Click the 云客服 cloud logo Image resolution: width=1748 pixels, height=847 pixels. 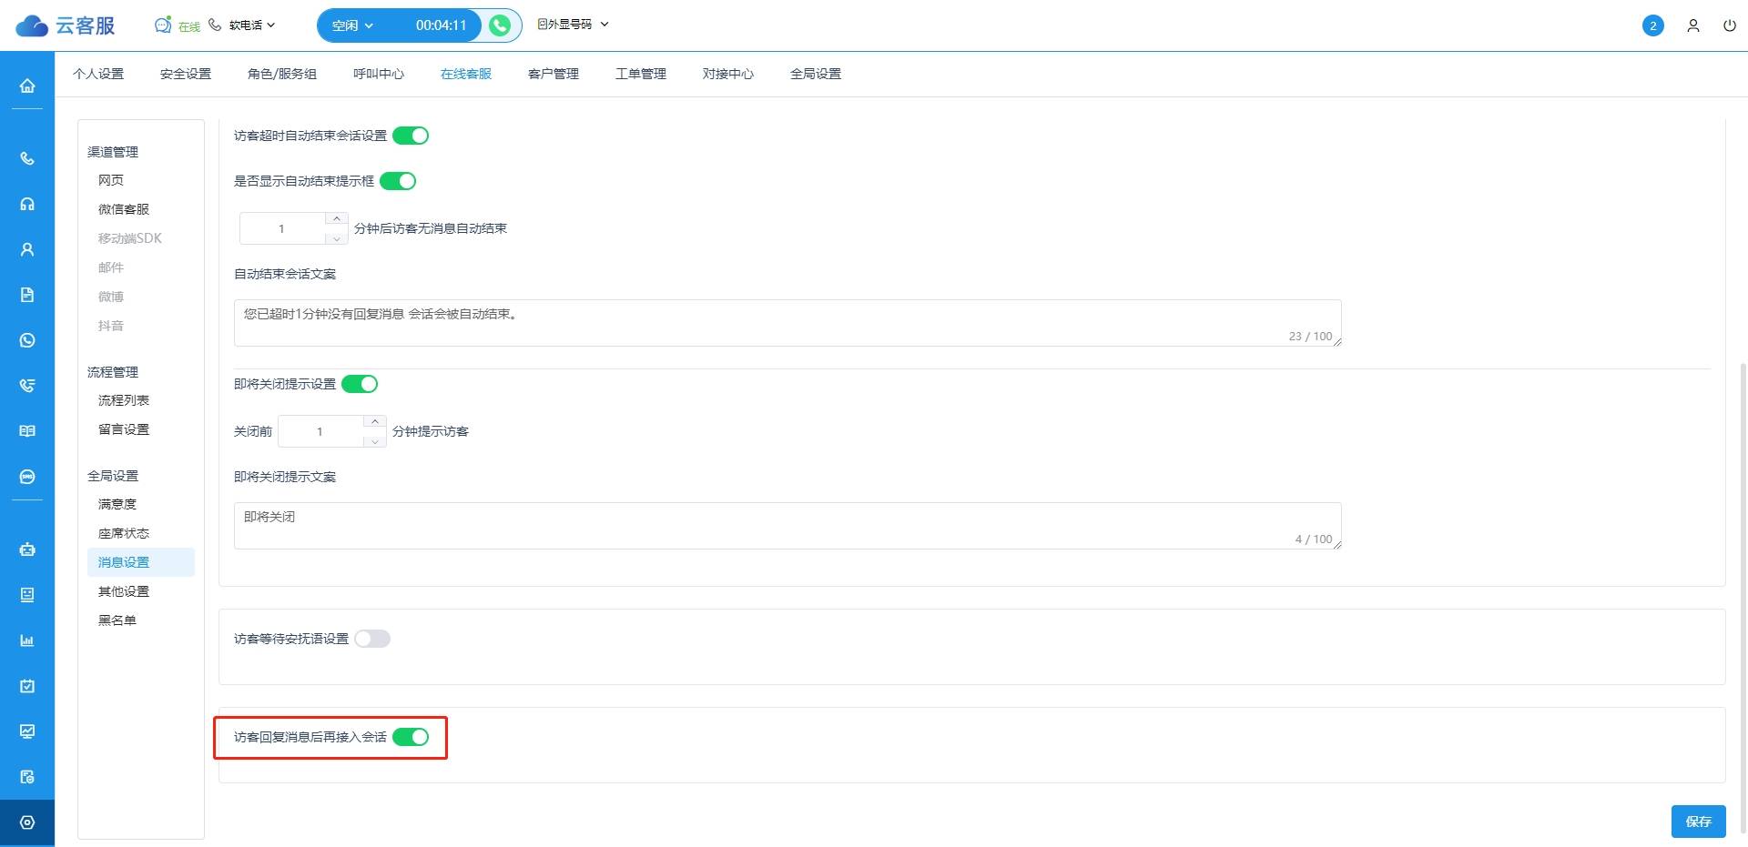[66, 25]
